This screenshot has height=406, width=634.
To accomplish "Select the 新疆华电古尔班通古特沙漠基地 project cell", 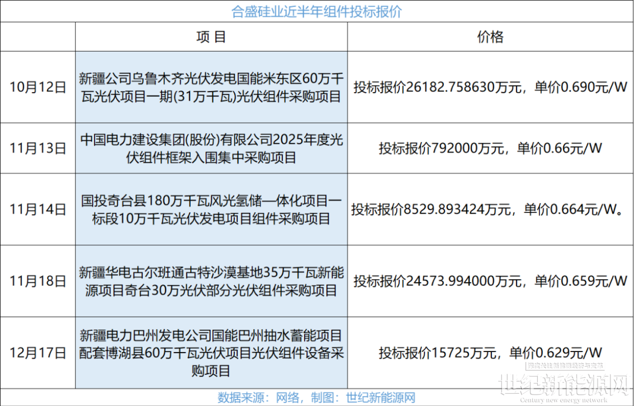I will (211, 281).
